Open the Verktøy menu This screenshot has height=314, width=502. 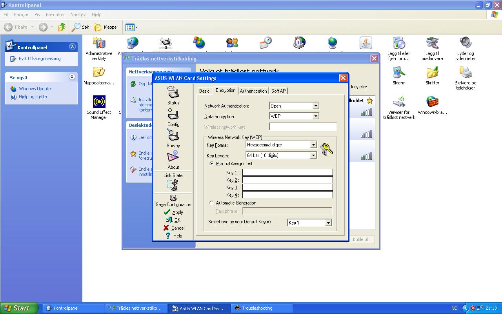click(x=78, y=15)
